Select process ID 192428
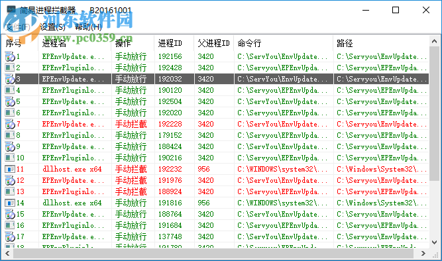The width and height of the screenshot is (442, 261). [x=170, y=68]
